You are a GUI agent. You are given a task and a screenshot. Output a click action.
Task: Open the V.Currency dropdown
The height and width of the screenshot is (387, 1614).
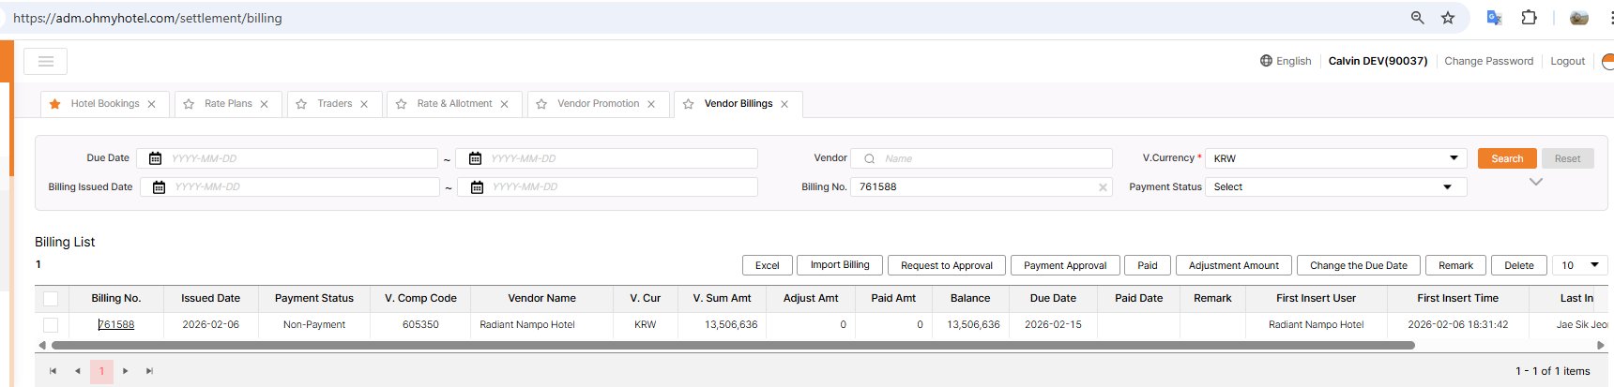[x=1336, y=158]
